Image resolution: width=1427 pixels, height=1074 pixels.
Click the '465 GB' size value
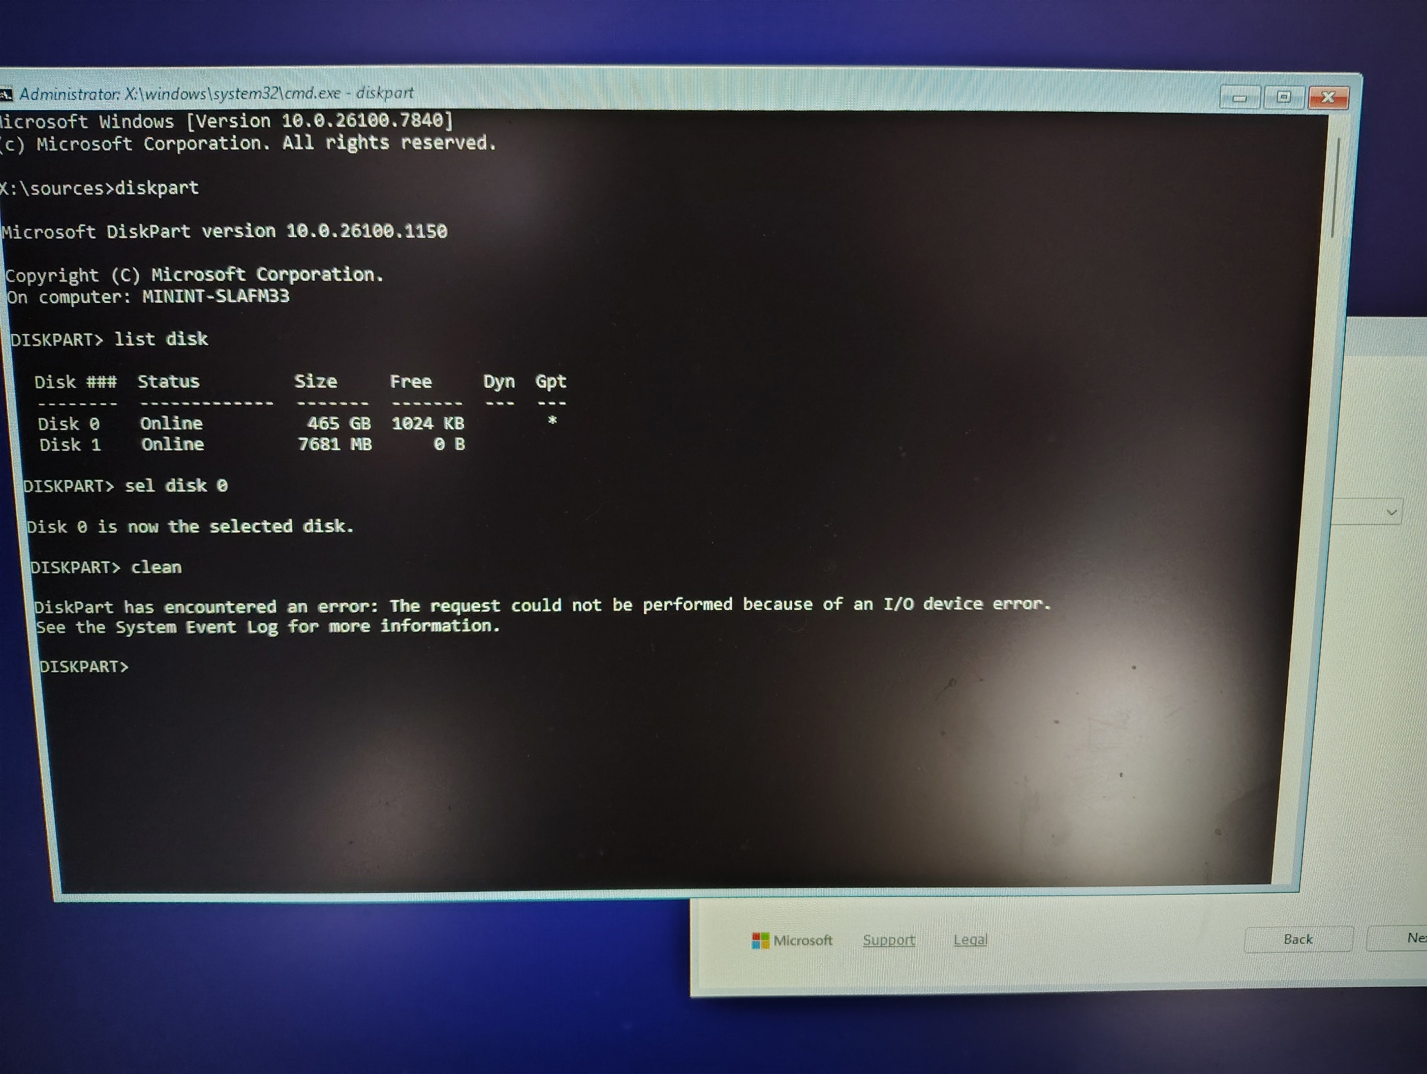pos(339,423)
